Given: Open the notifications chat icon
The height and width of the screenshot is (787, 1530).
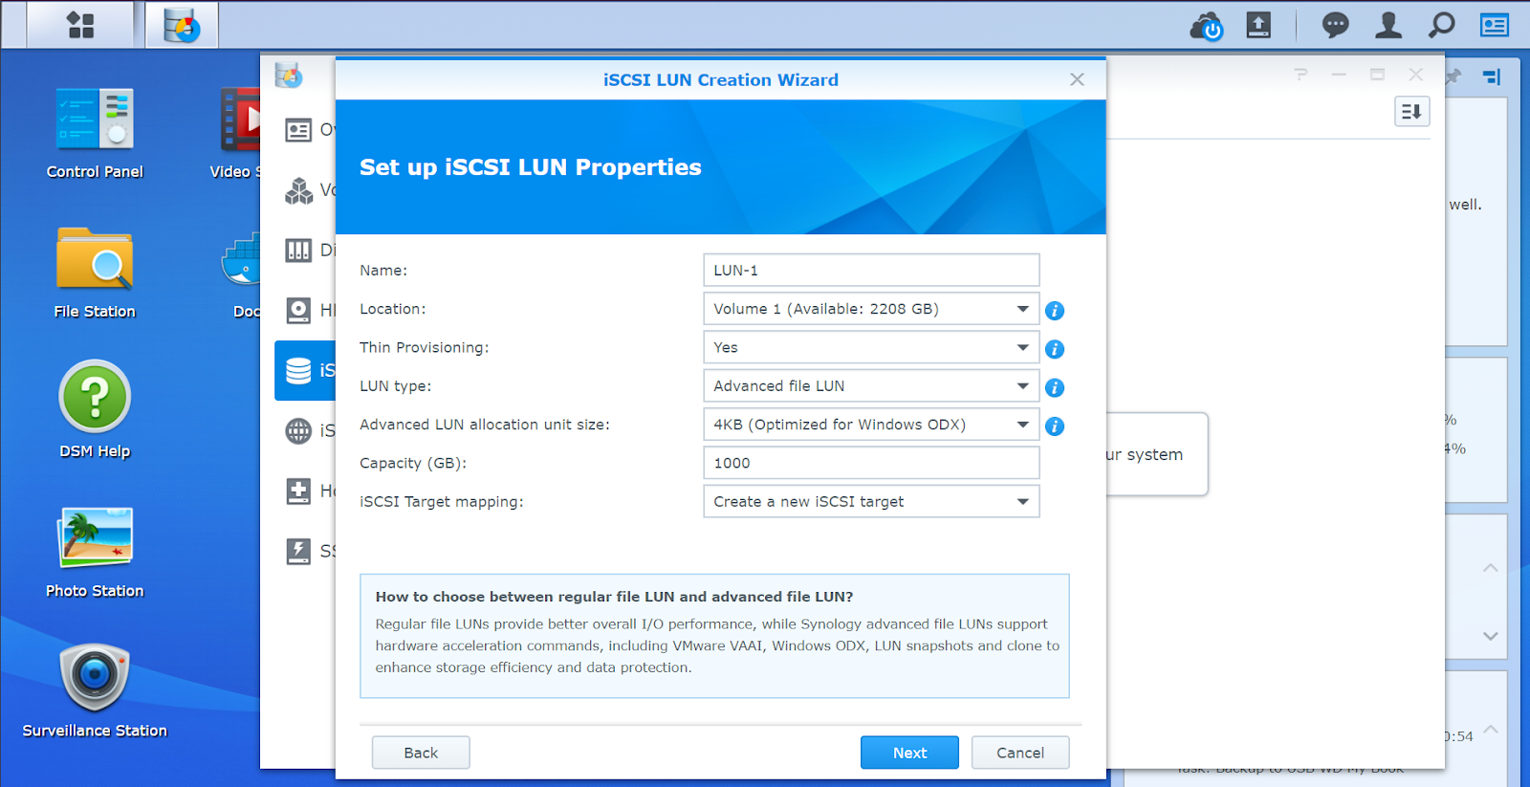Looking at the screenshot, I should pos(1335,25).
